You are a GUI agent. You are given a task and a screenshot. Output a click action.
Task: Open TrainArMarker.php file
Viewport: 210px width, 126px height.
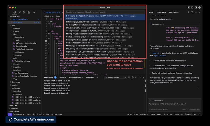click(22, 61)
